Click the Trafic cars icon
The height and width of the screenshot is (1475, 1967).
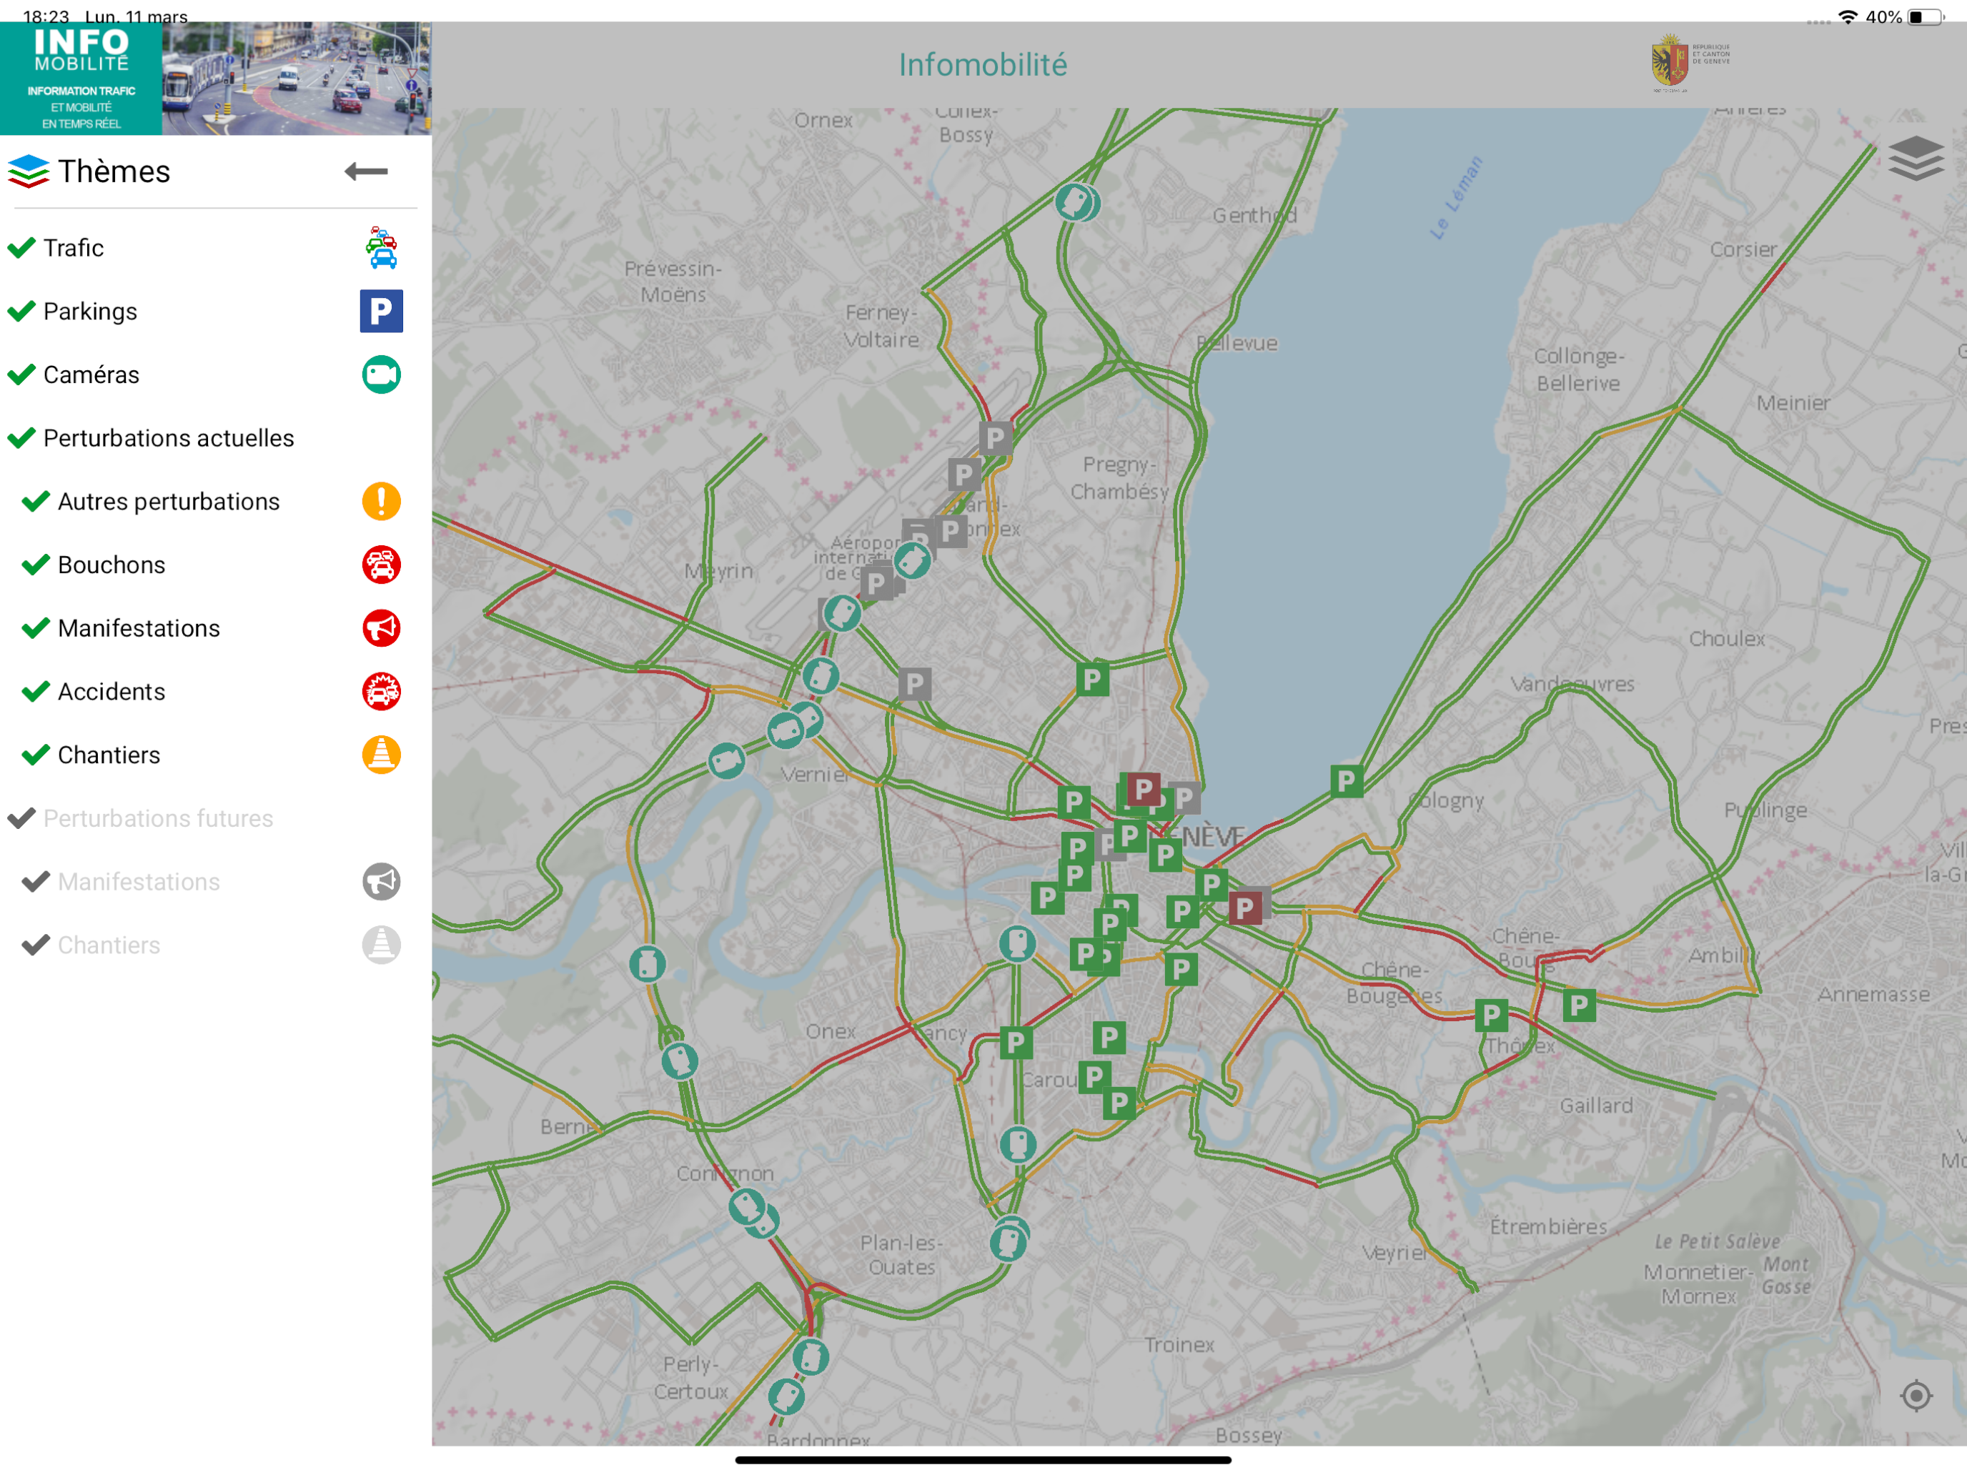coord(382,247)
